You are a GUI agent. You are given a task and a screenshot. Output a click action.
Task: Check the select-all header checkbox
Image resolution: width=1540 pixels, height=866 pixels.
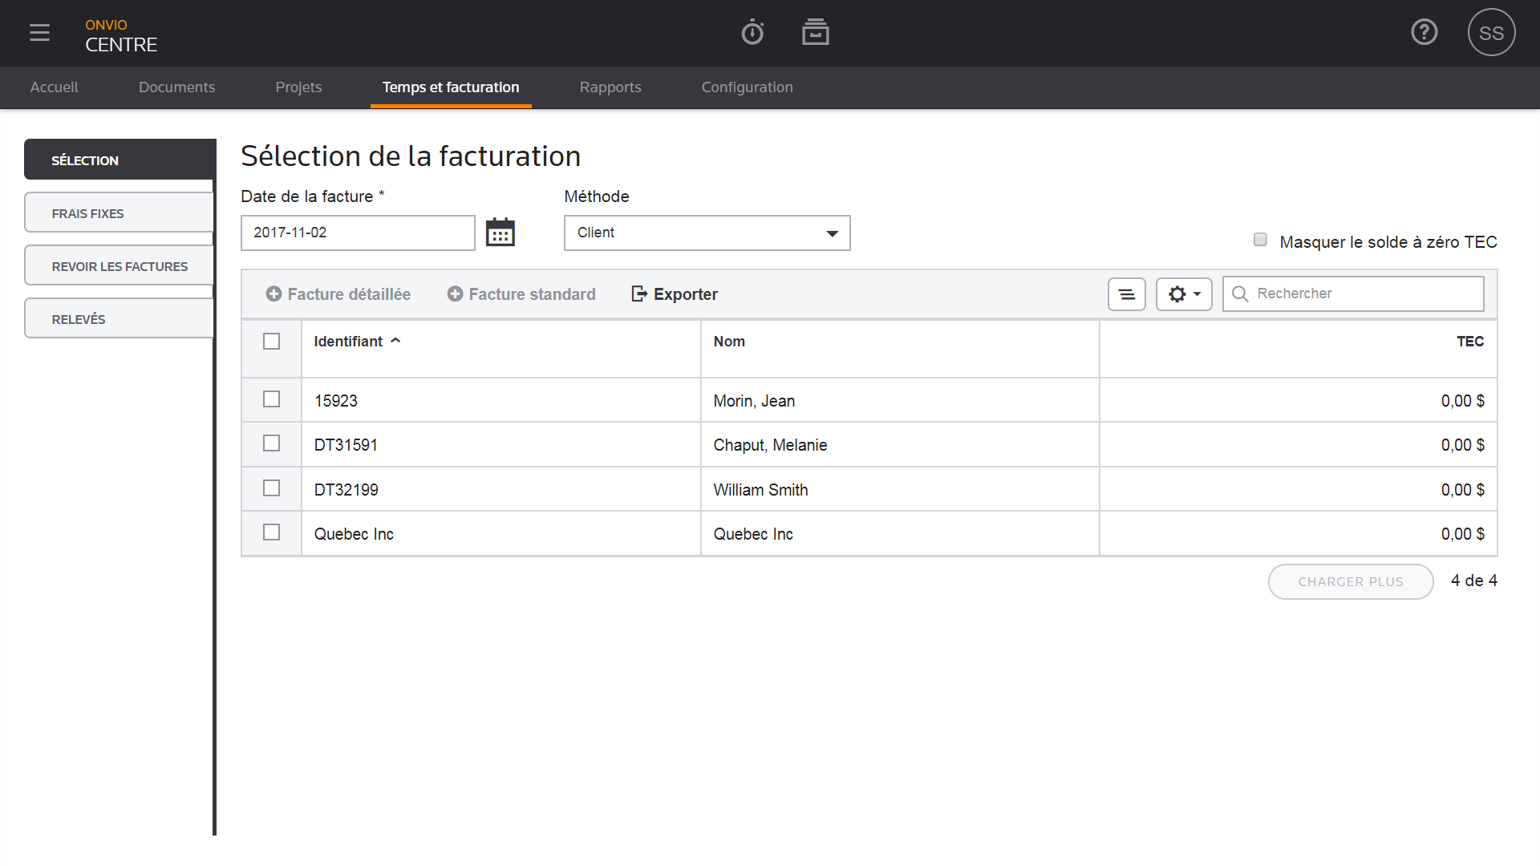272,342
